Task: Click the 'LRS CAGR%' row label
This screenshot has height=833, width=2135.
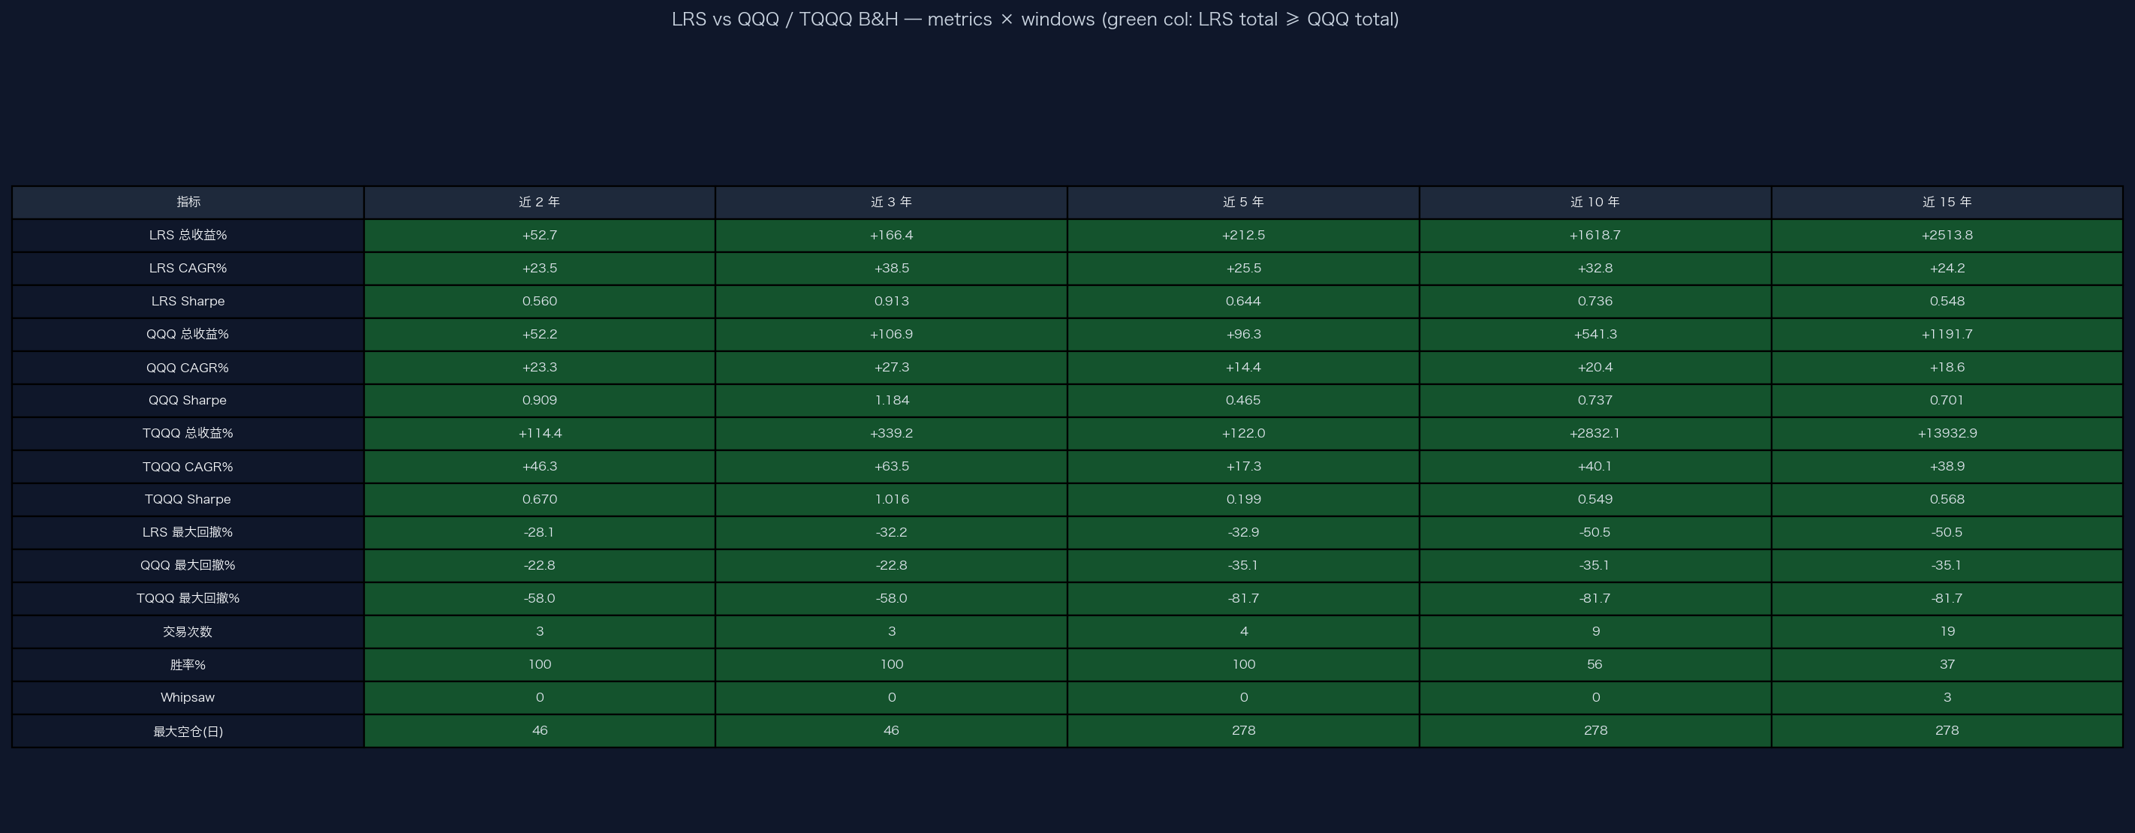Action: [188, 269]
